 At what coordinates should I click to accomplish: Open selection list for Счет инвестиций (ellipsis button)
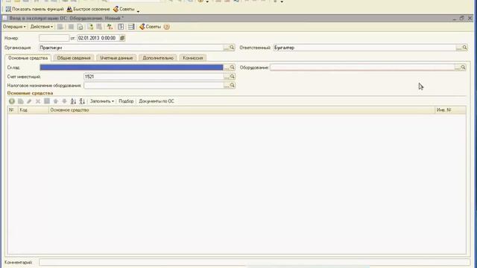(x=227, y=77)
